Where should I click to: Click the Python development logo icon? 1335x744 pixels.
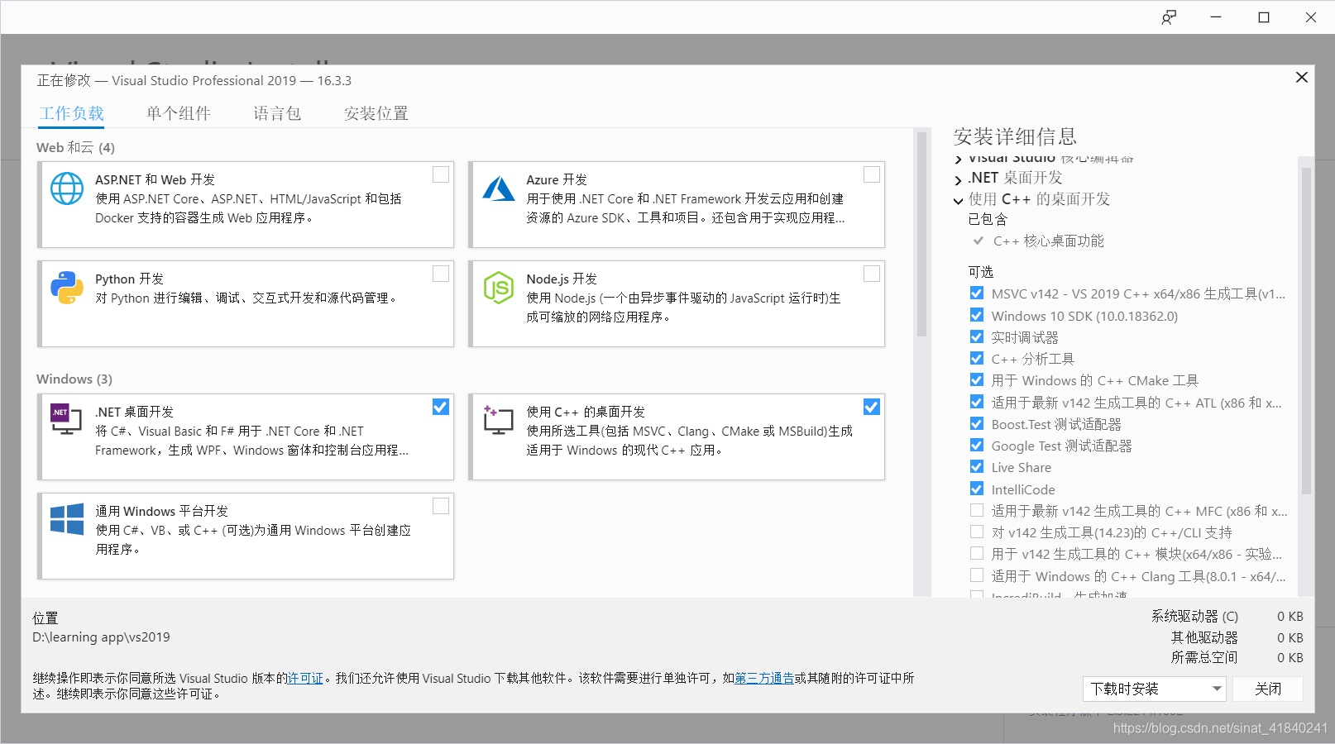(67, 288)
